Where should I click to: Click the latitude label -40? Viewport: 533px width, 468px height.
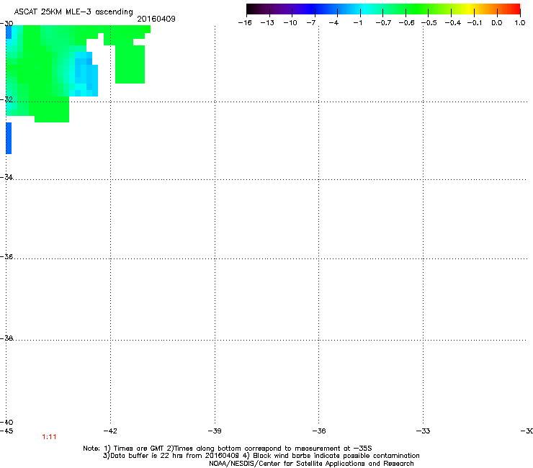(x=6, y=422)
